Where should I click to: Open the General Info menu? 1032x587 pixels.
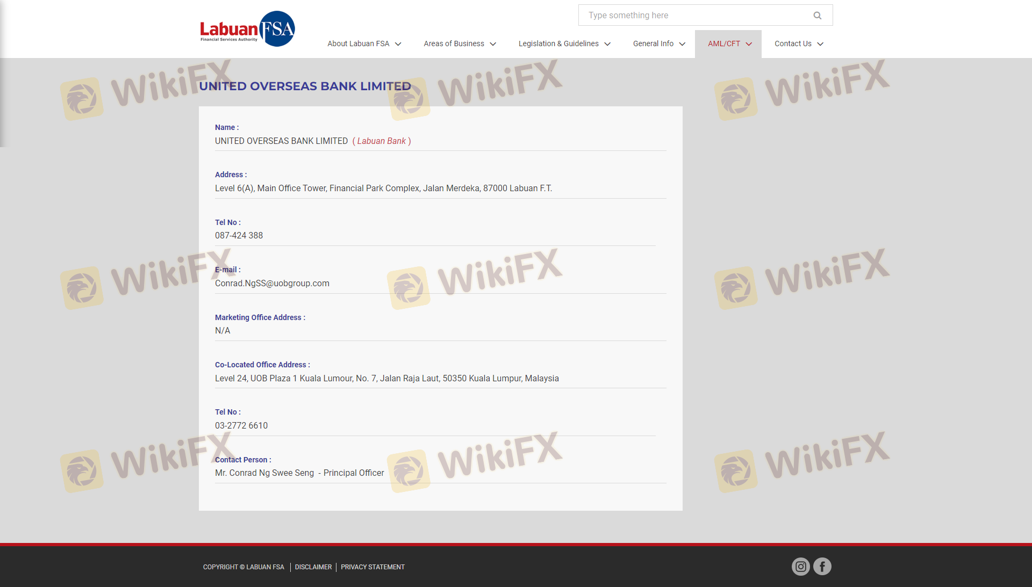[x=653, y=44]
